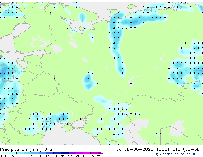Click the 'Sa 08-08-2026 18..21 UTC' date label
The image size is (203, 157).
pyautogui.click(x=148, y=149)
